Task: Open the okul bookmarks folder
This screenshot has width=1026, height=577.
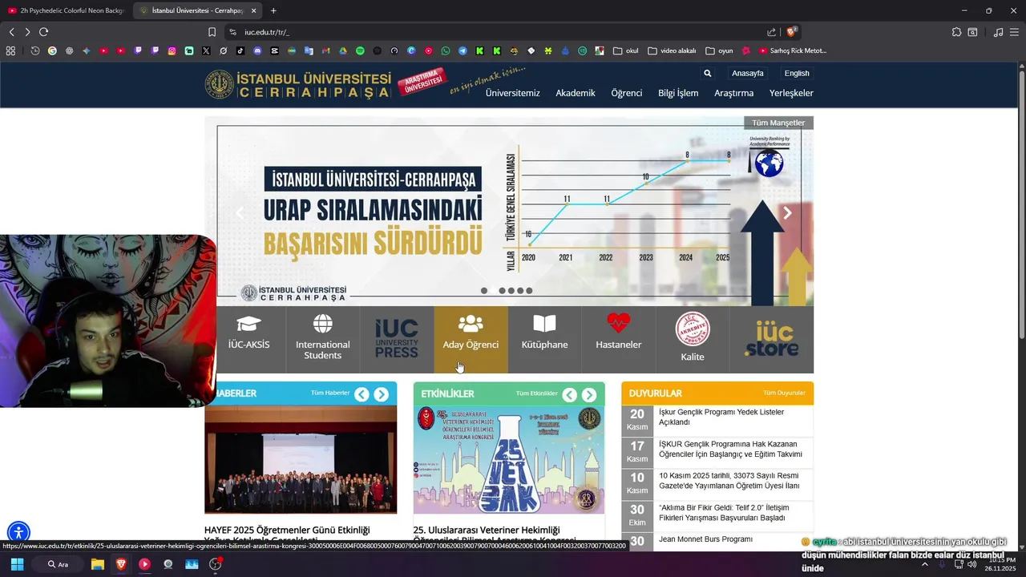Action: click(x=625, y=50)
